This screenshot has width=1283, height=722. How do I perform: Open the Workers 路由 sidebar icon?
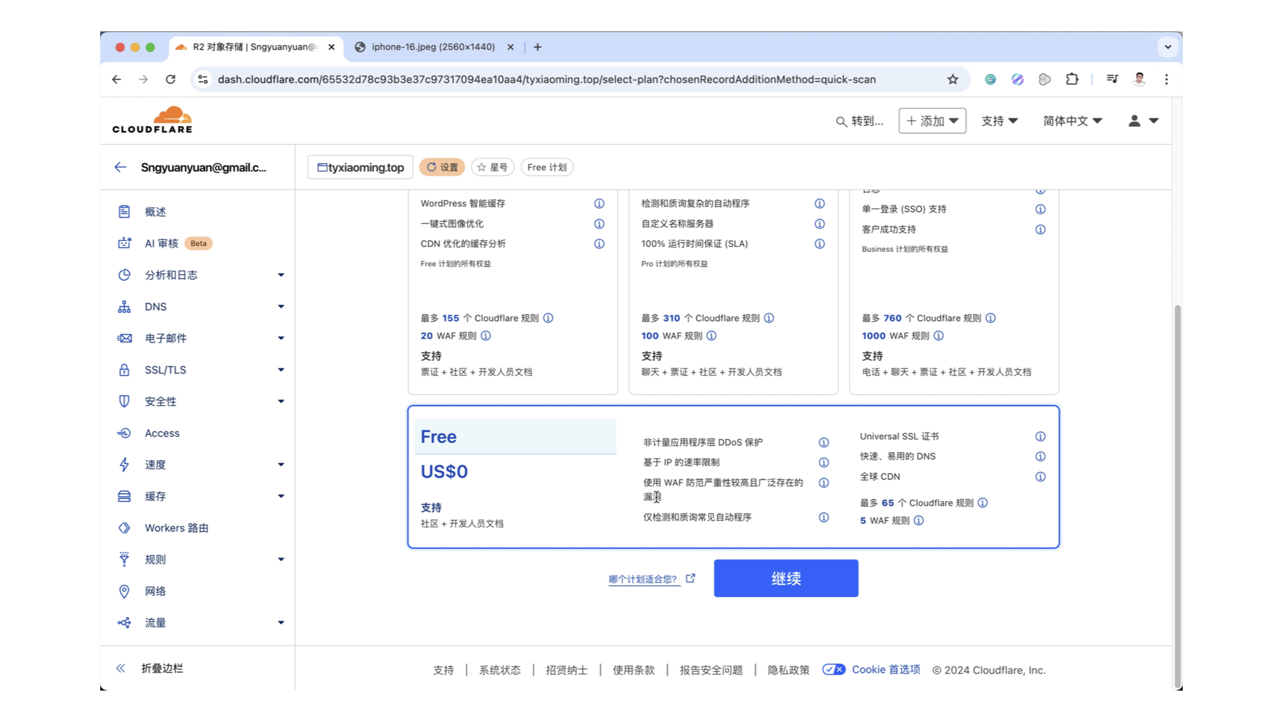124,528
